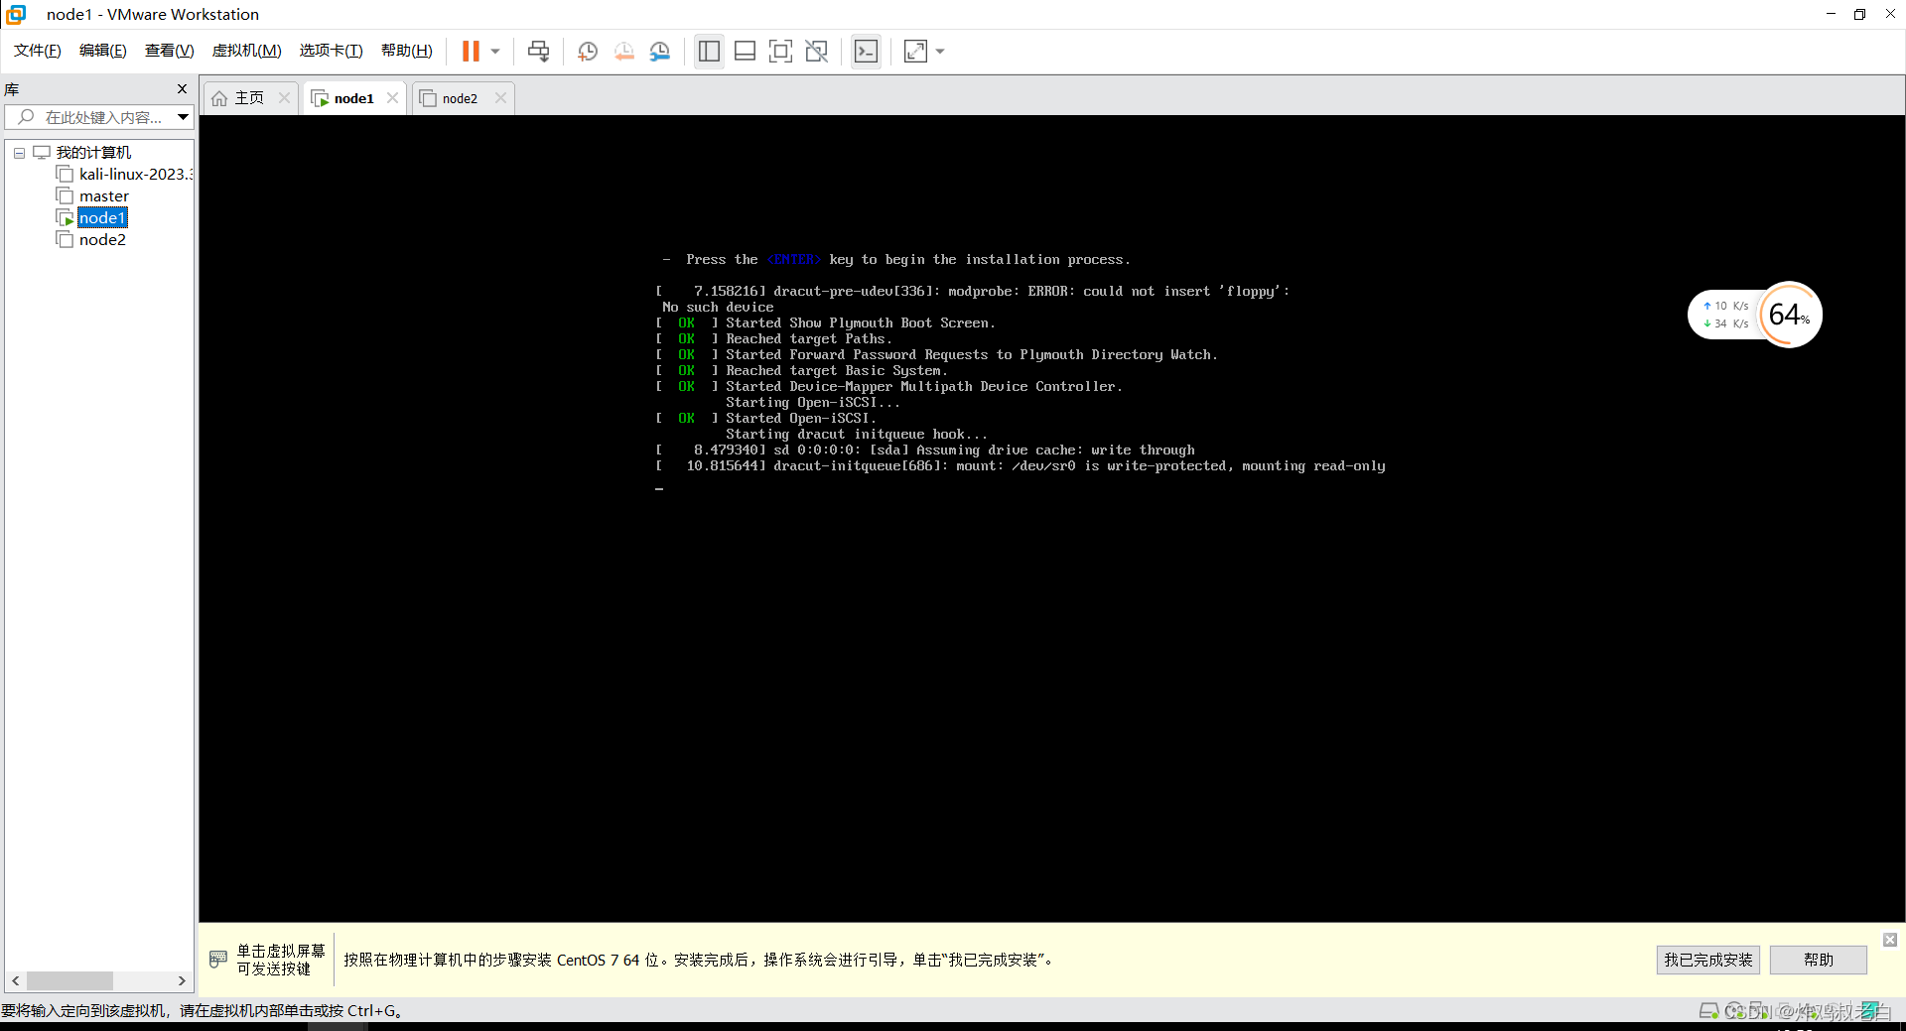Click the library horizontal scrollbar thumb
Image resolution: width=1906 pixels, height=1031 pixels.
pos(69,980)
